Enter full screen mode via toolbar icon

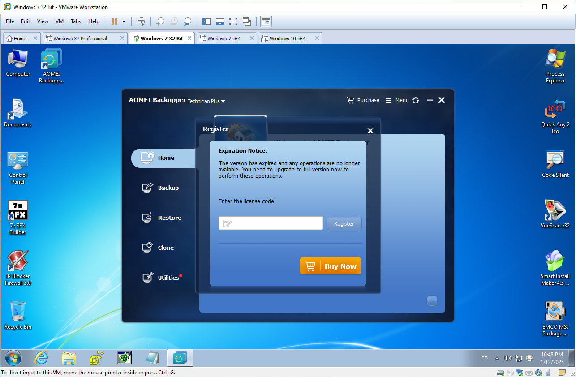click(x=233, y=21)
